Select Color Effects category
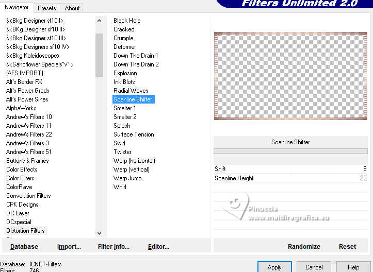This screenshot has height=272, width=373. 22,169
